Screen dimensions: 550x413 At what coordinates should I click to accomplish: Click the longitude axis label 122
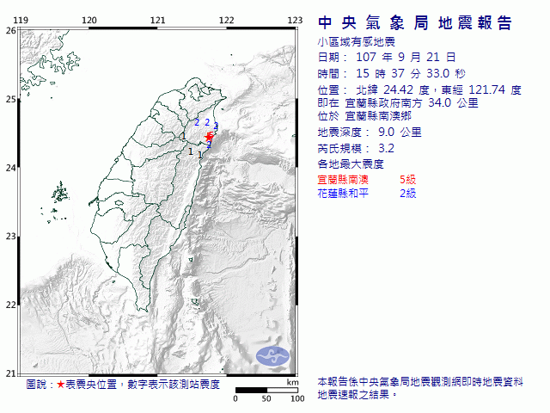click(x=226, y=20)
